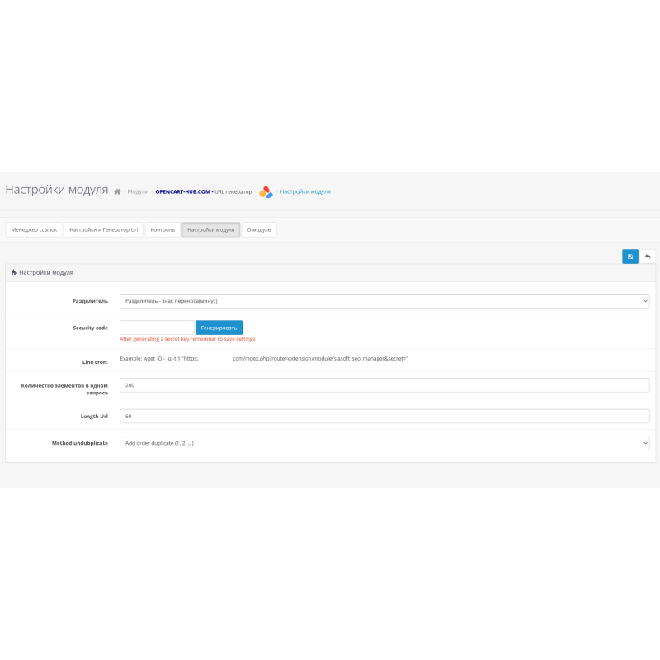The image size is (660, 660).
Task: Open the Method undublicate dropdown
Action: [x=384, y=442]
